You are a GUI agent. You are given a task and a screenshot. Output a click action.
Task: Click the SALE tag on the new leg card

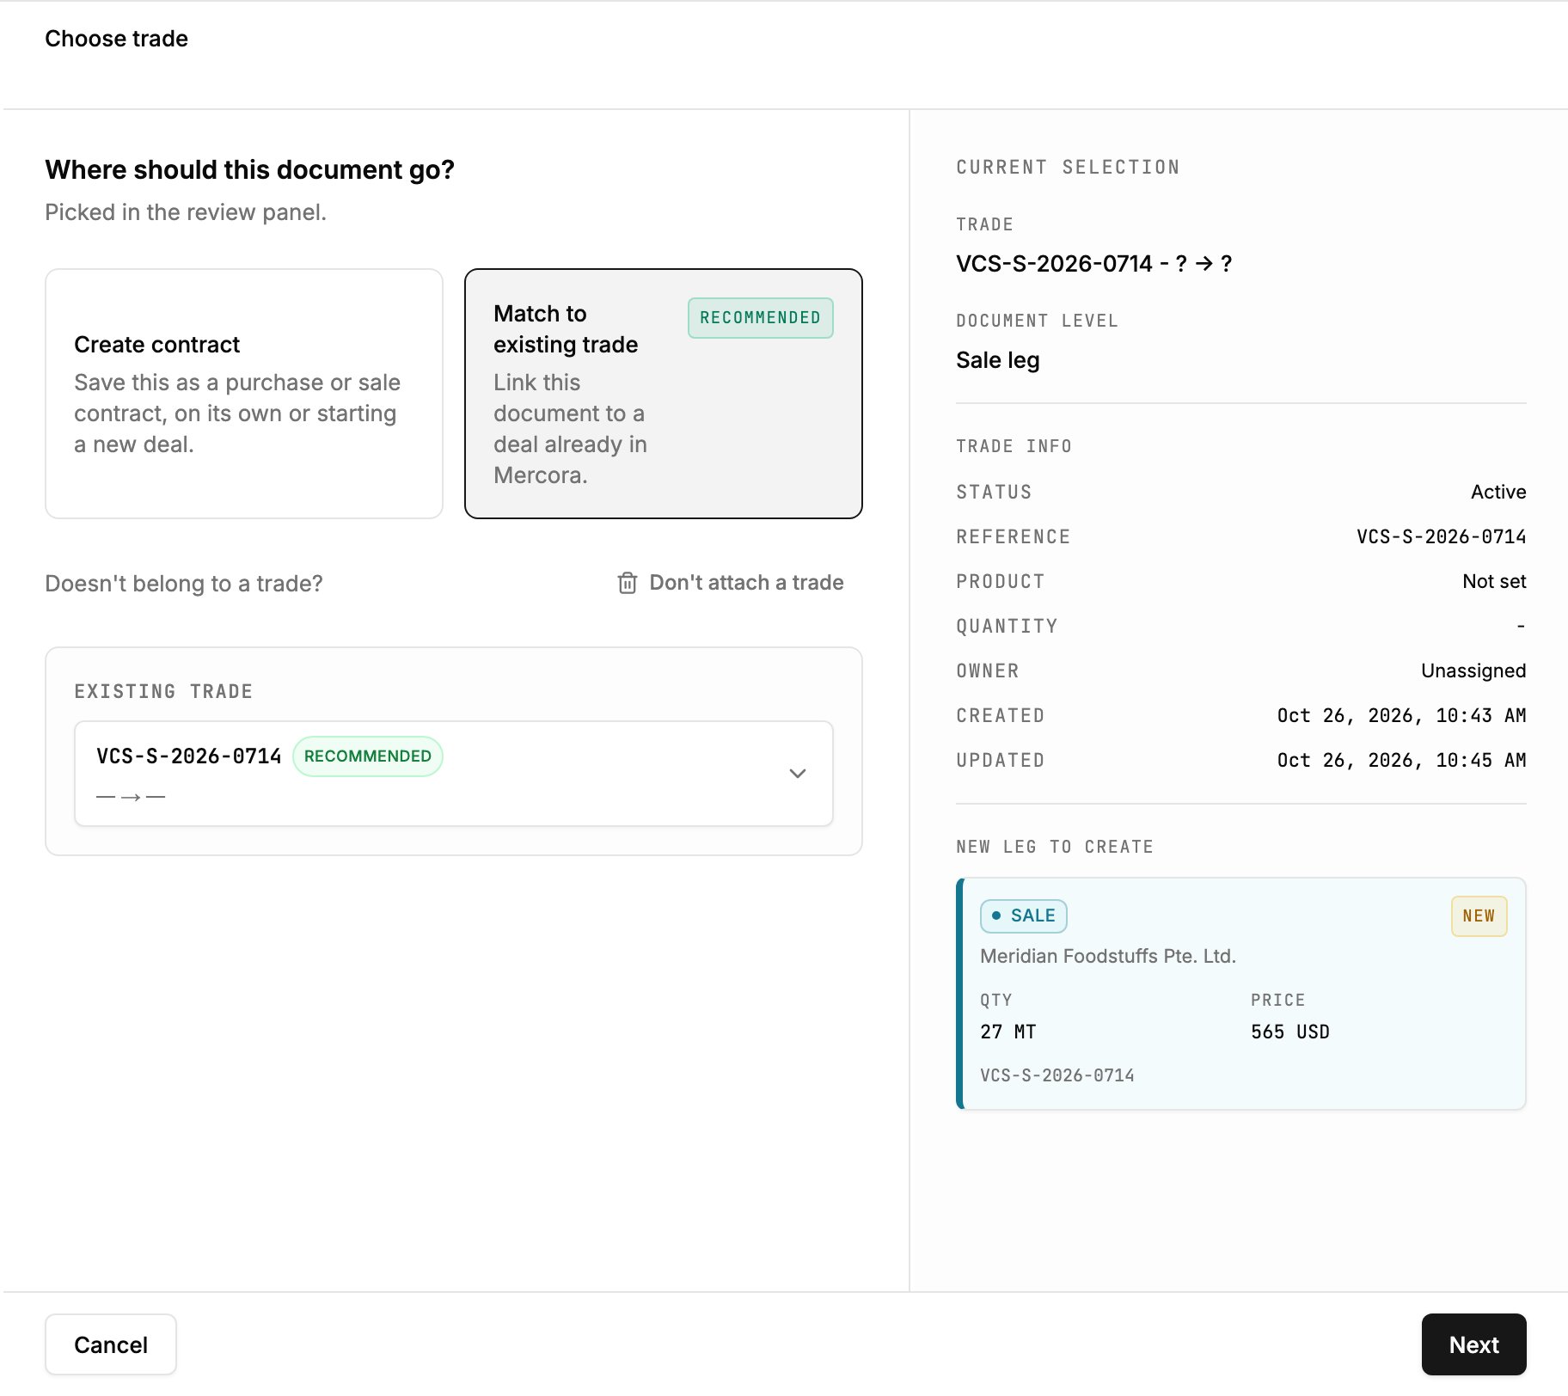click(1024, 916)
